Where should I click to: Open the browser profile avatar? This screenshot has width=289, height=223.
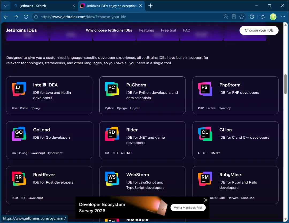pos(273,17)
